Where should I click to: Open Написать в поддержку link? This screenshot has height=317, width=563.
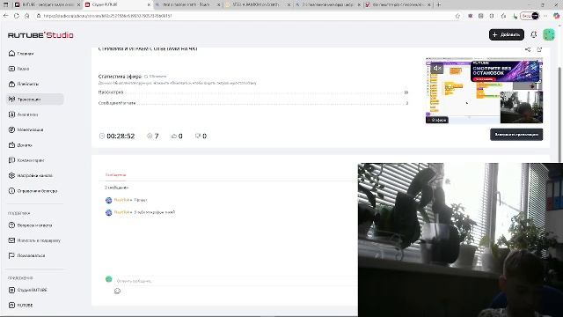click(34, 240)
